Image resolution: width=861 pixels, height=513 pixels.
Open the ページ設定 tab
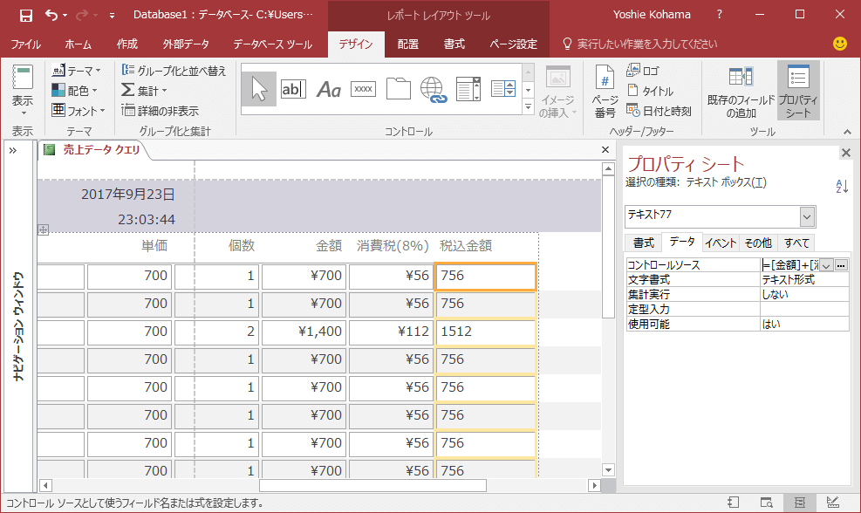coord(514,44)
